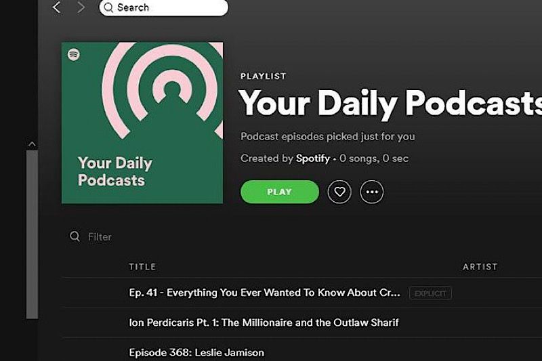Image resolution: width=542 pixels, height=361 pixels.
Task: Go back with the left arrow
Action: pos(57,7)
